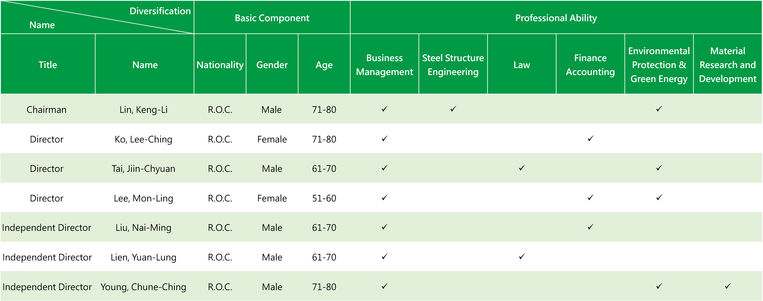
Task: Click Liu, Nai-Ming's Finance Accounting checkmark
Action: click(590, 227)
